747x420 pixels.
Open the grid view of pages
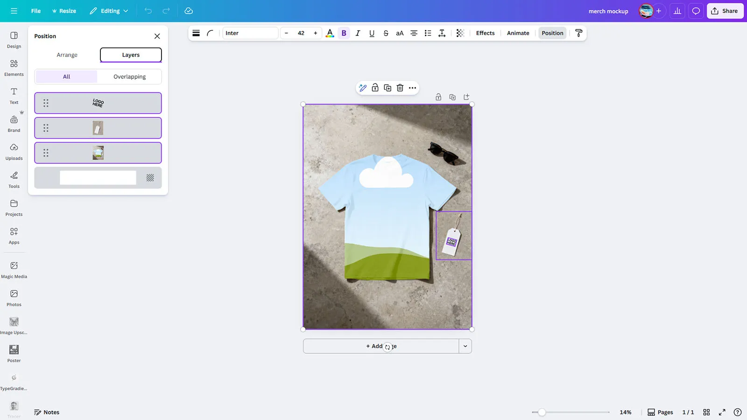click(706, 412)
